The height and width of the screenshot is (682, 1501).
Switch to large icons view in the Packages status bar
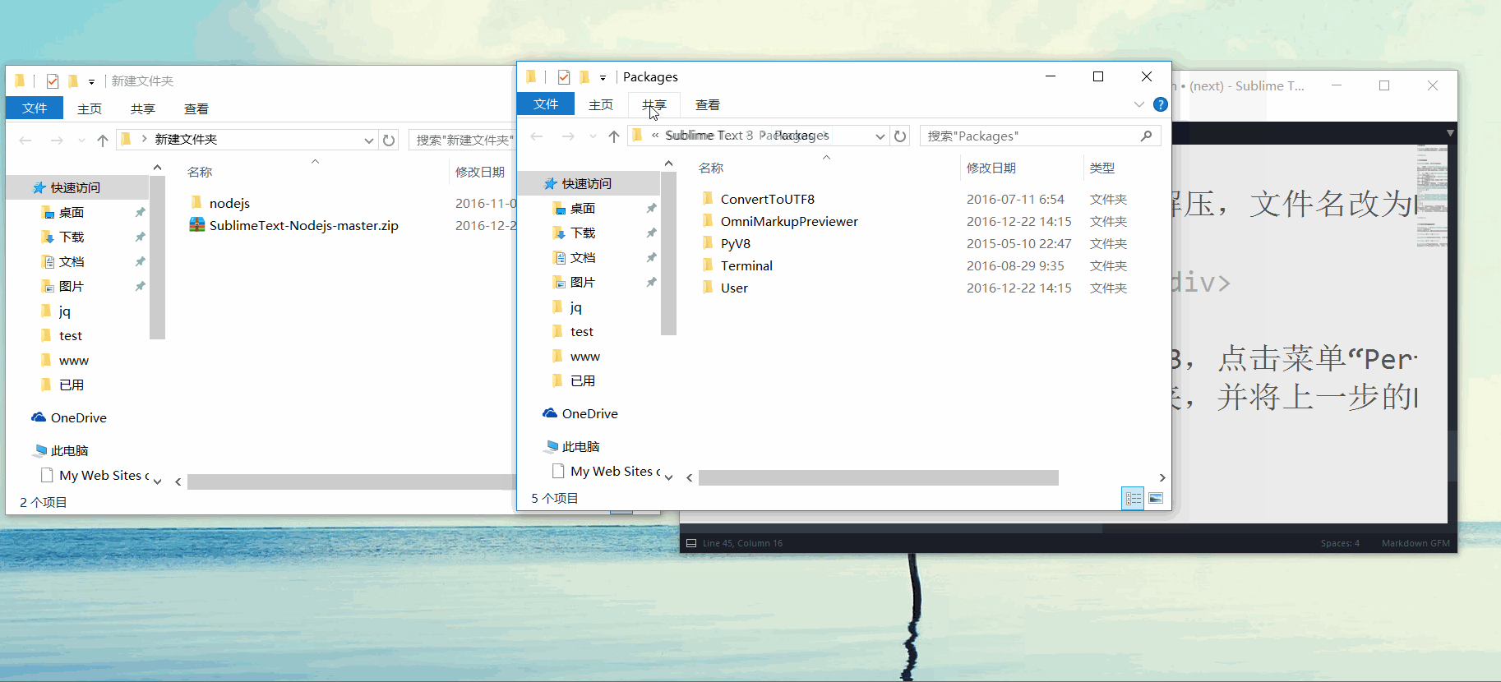pos(1156,499)
